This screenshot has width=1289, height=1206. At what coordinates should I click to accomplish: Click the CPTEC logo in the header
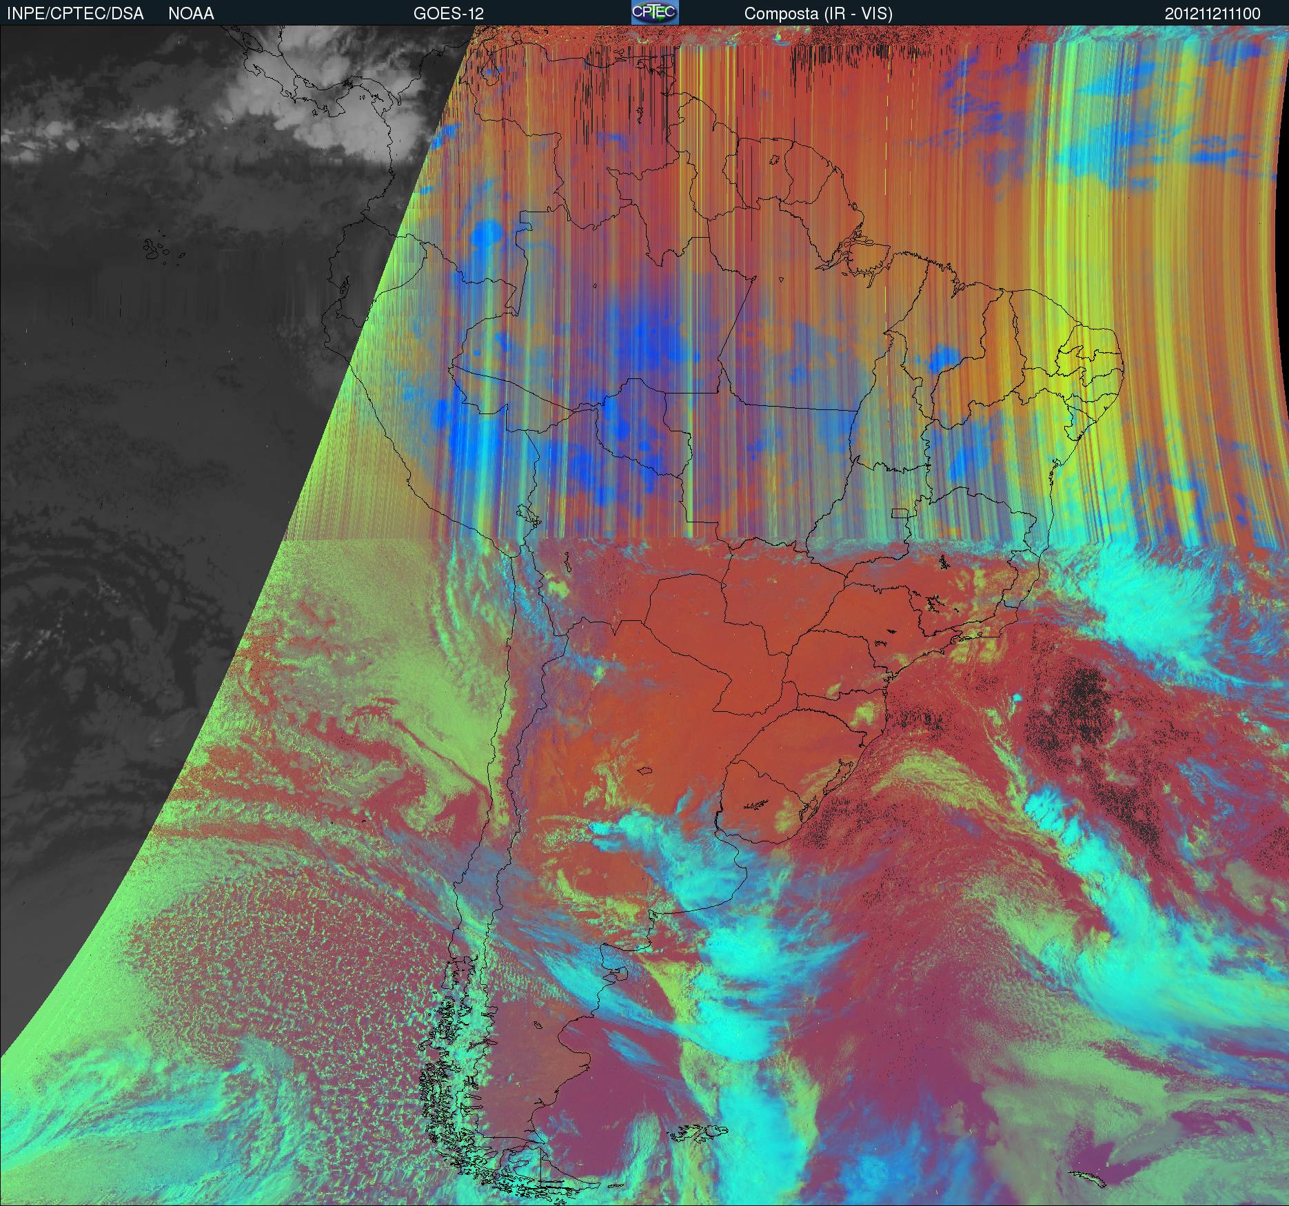click(x=655, y=12)
